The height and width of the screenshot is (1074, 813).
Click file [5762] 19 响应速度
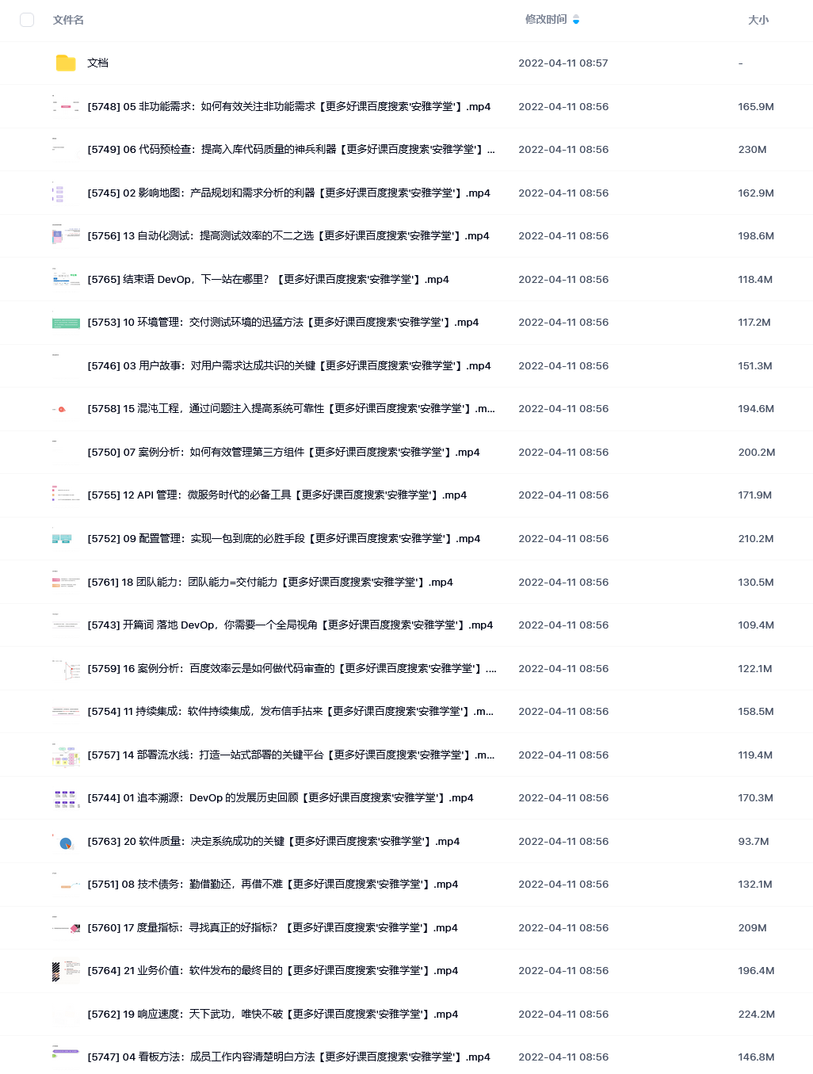(273, 1014)
